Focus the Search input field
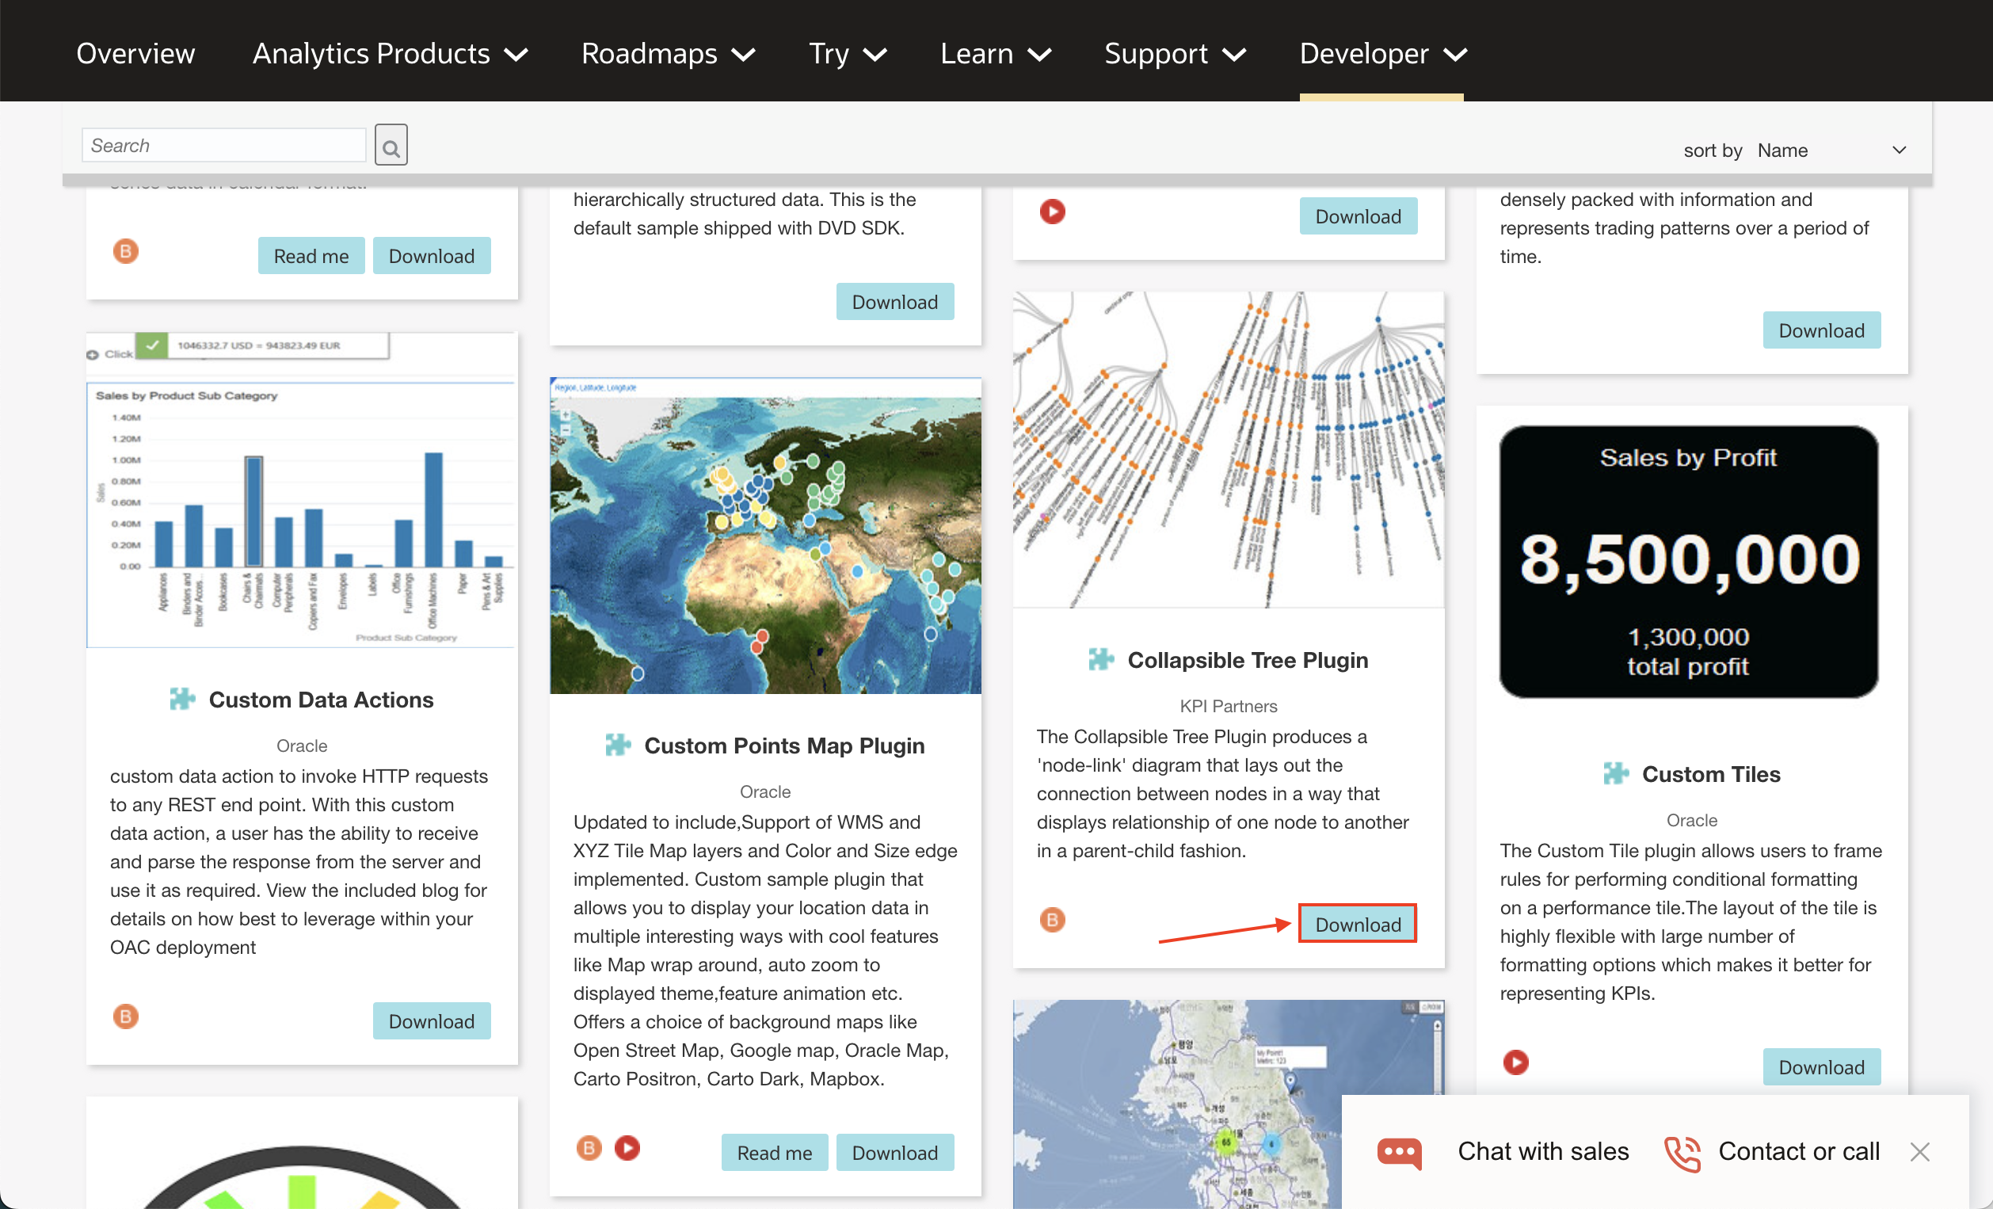 [223, 146]
